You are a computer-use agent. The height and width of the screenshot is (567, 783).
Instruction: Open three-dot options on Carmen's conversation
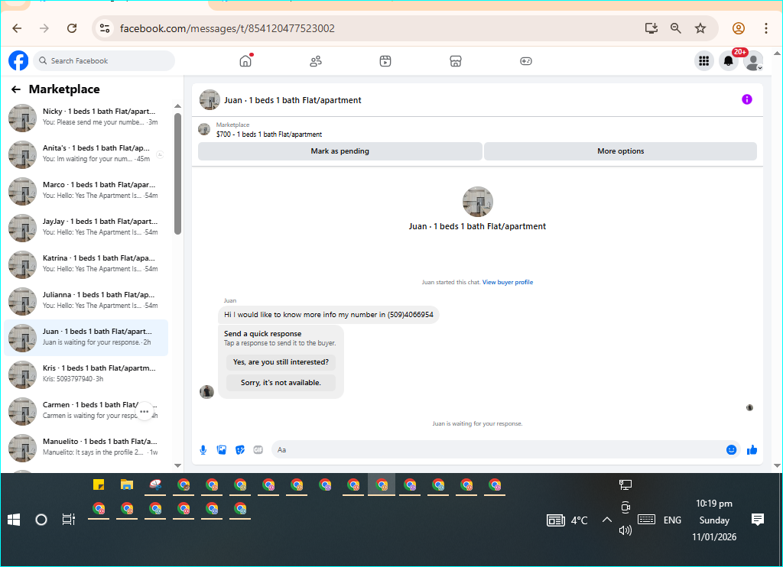(145, 412)
